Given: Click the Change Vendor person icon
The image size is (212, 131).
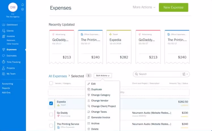Looking at the screenshot, I should pyautogui.click(x=89, y=101).
